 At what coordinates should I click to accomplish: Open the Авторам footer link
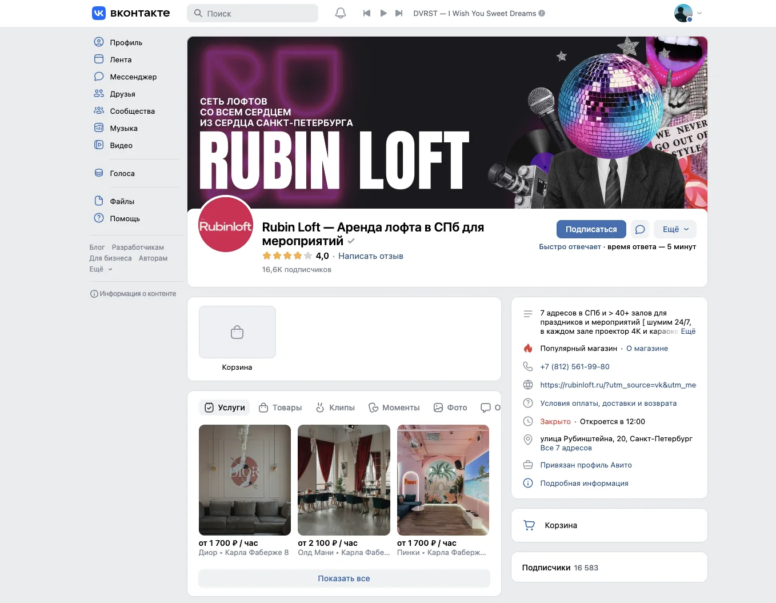coord(153,258)
